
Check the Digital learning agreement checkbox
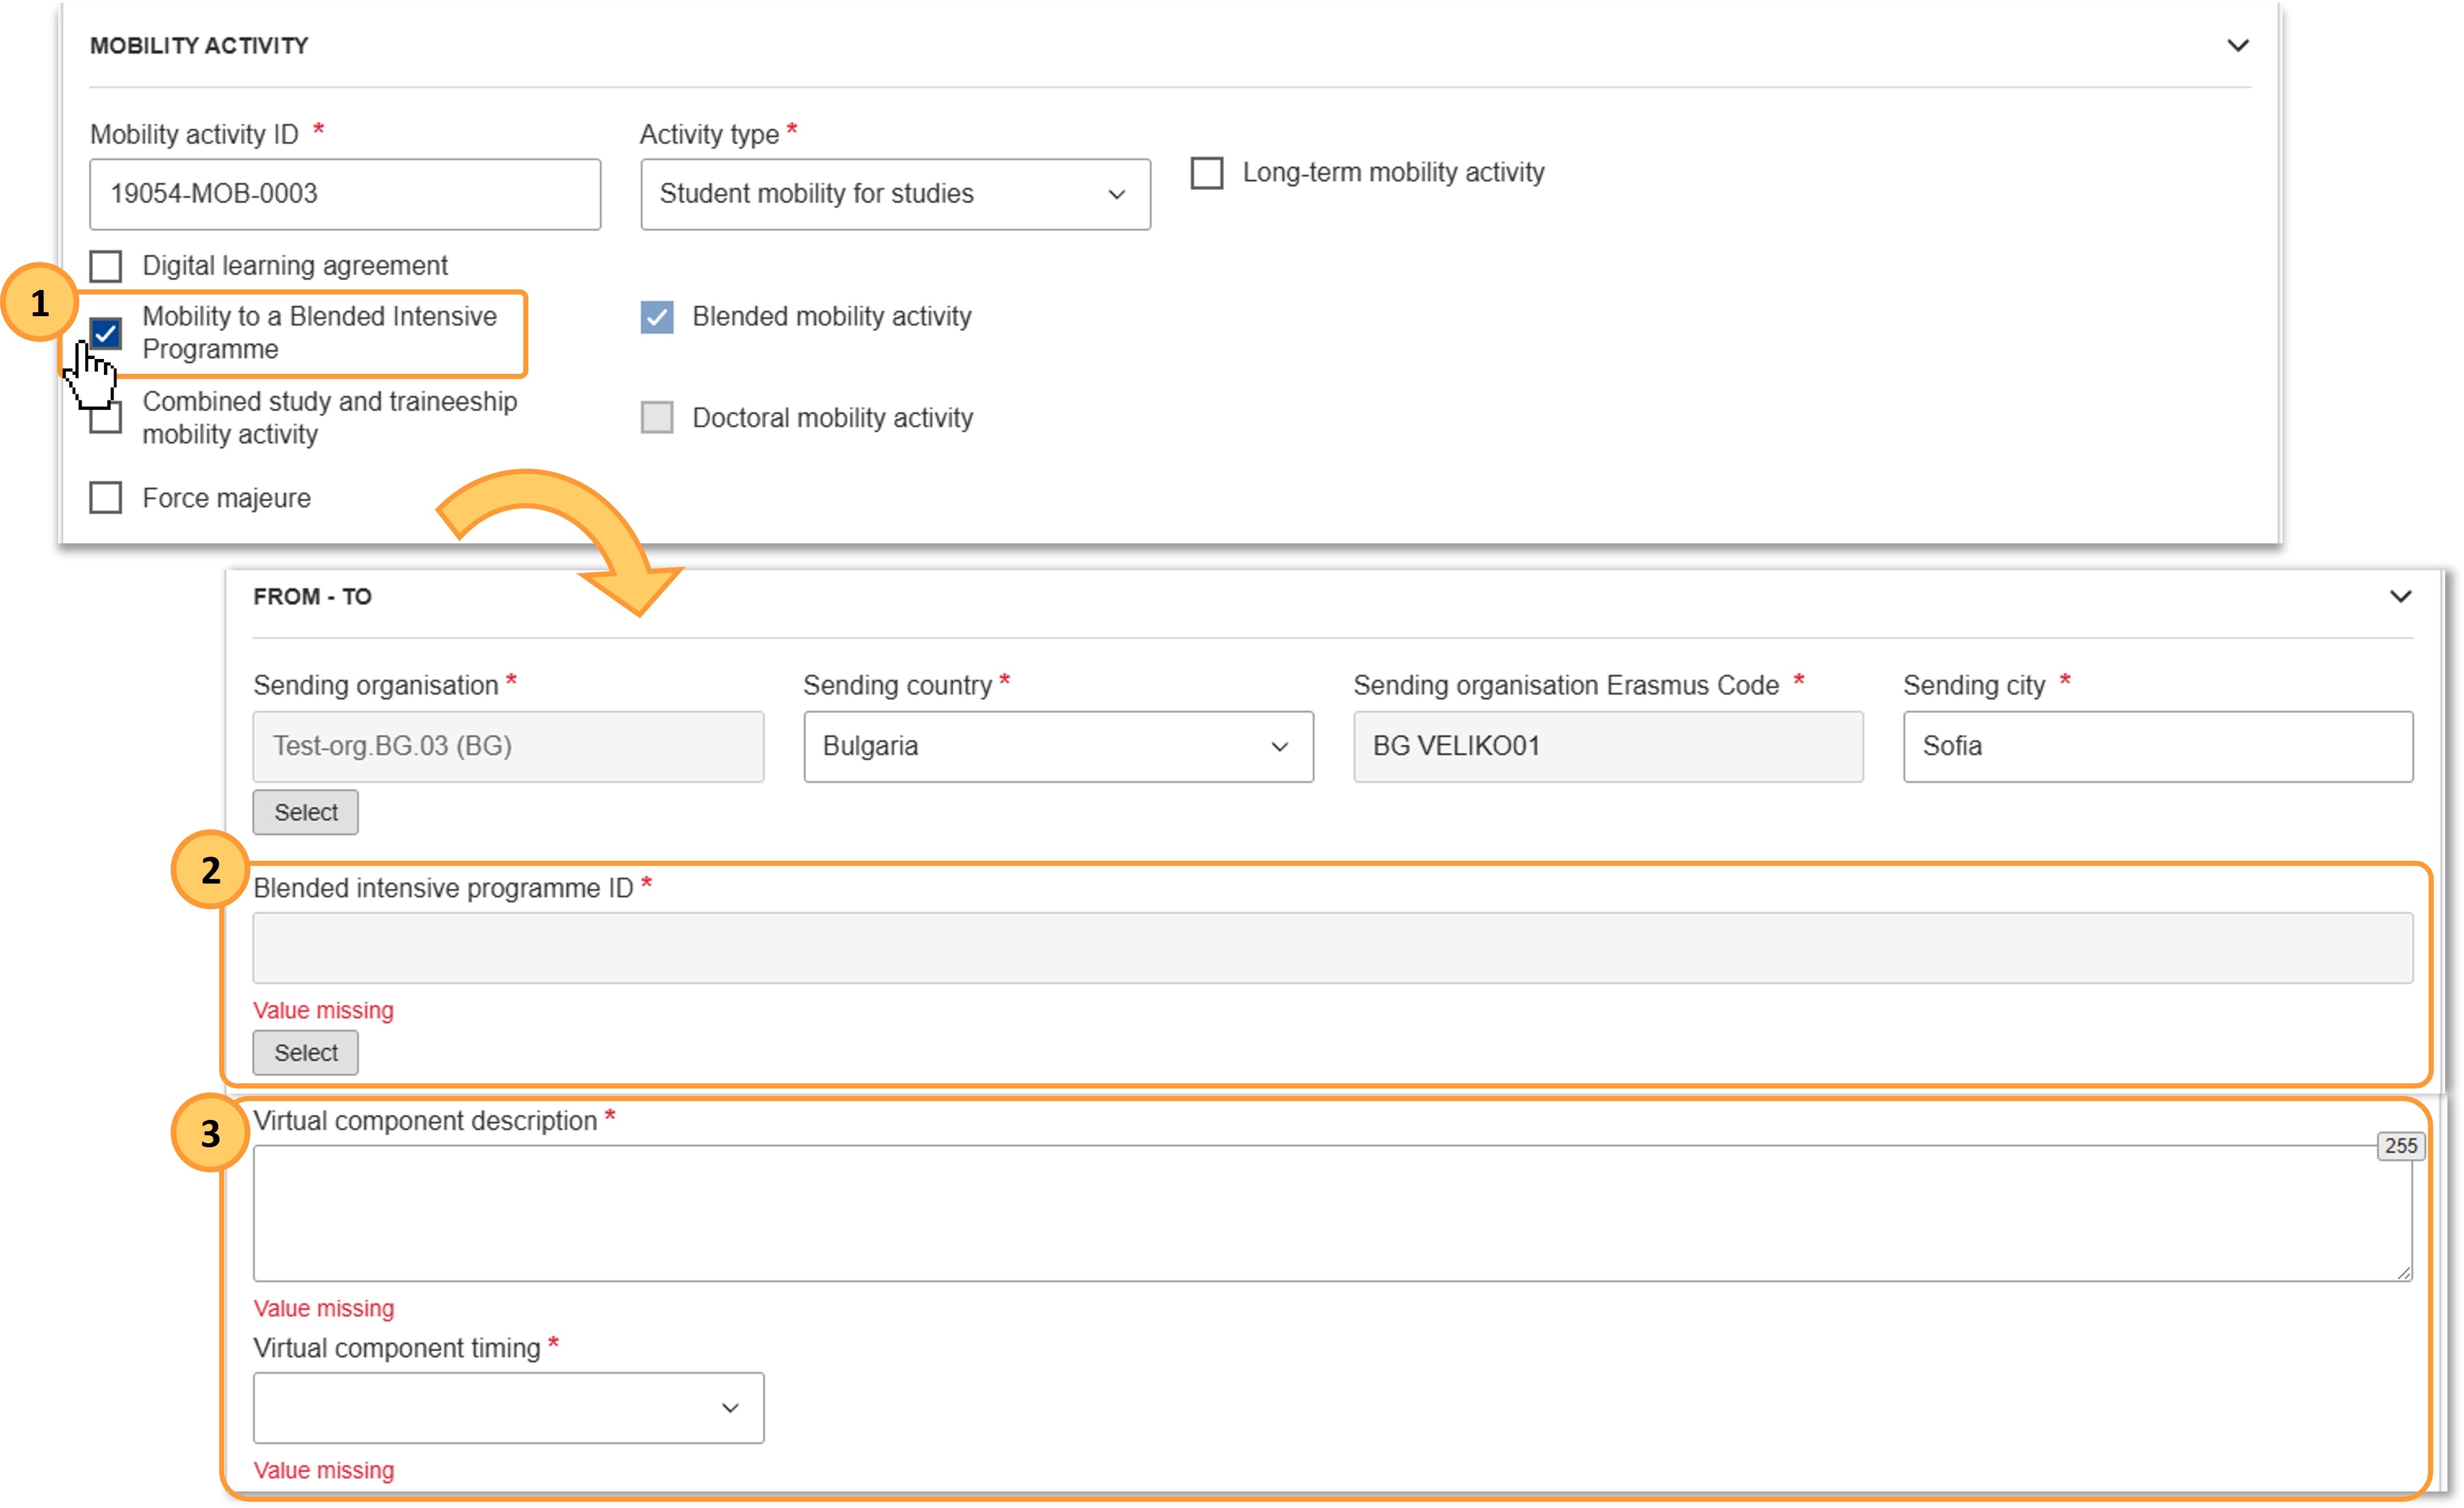point(106,266)
